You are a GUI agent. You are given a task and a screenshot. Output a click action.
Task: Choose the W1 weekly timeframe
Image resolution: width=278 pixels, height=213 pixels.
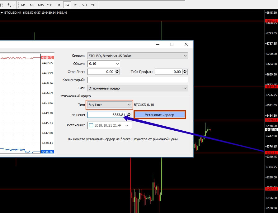84,5
